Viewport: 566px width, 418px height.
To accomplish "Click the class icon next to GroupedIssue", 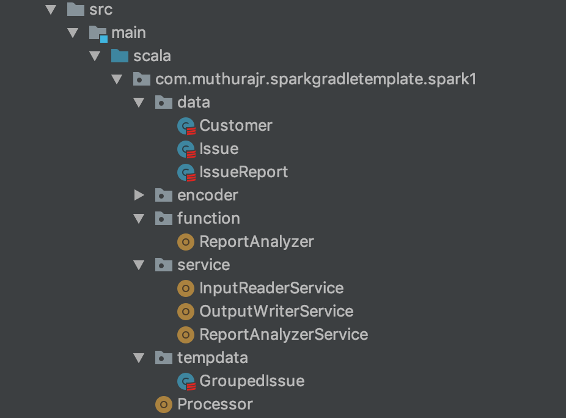I will (185, 381).
